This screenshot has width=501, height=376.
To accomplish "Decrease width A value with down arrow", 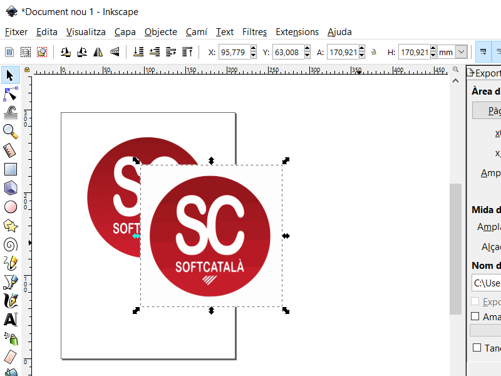I will coord(362,55).
